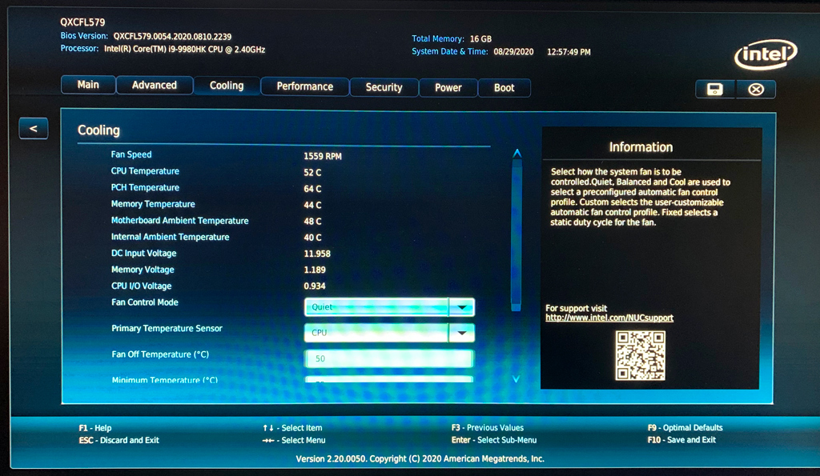Open the Power tab

coord(448,87)
